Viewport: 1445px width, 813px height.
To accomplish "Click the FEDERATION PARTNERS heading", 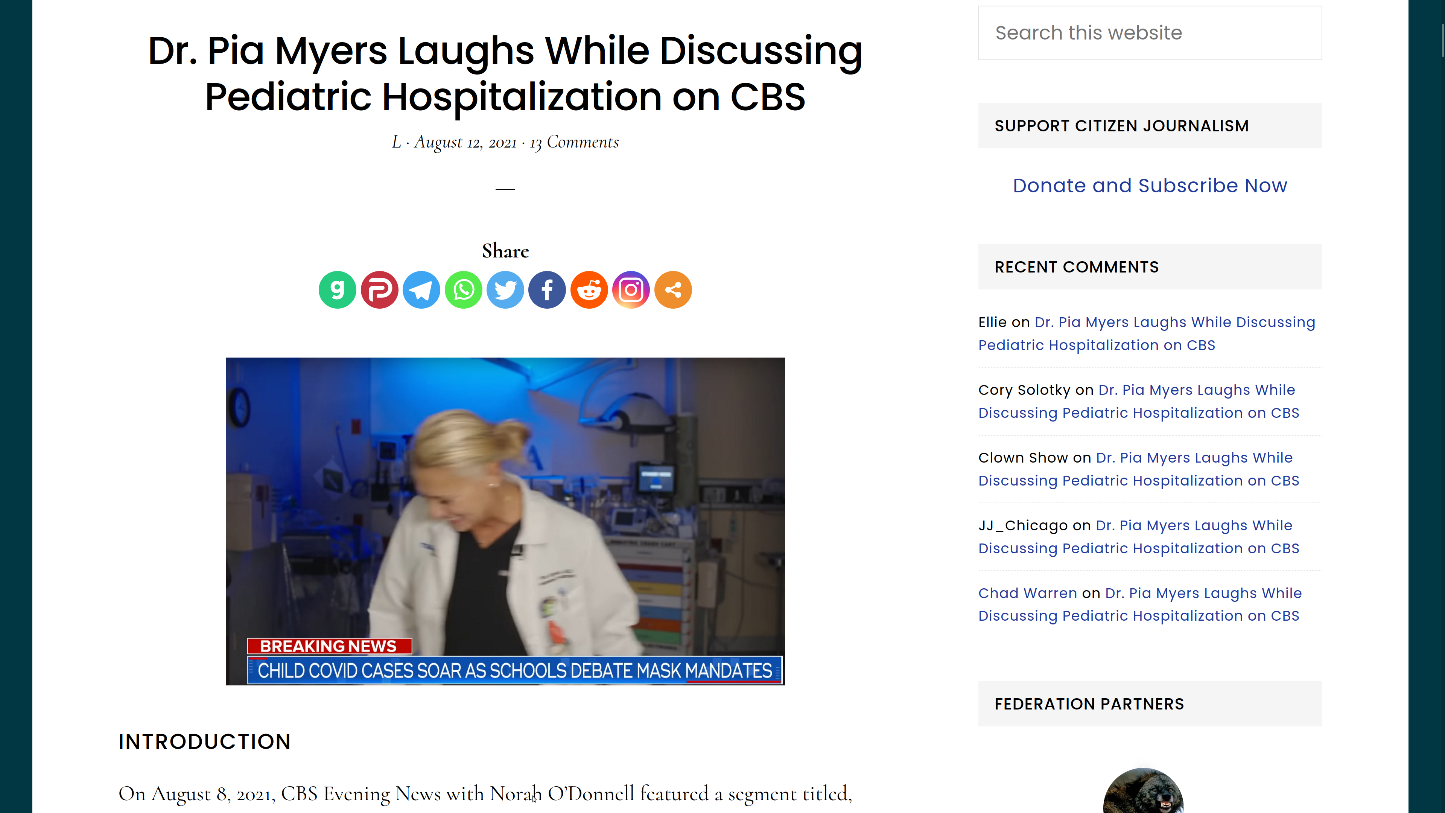I will point(1089,703).
